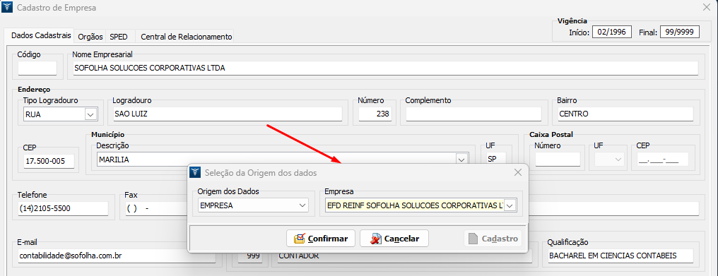Click the Cancelar button red X icon
Image resolution: width=718 pixels, height=276 pixels.
(376, 239)
